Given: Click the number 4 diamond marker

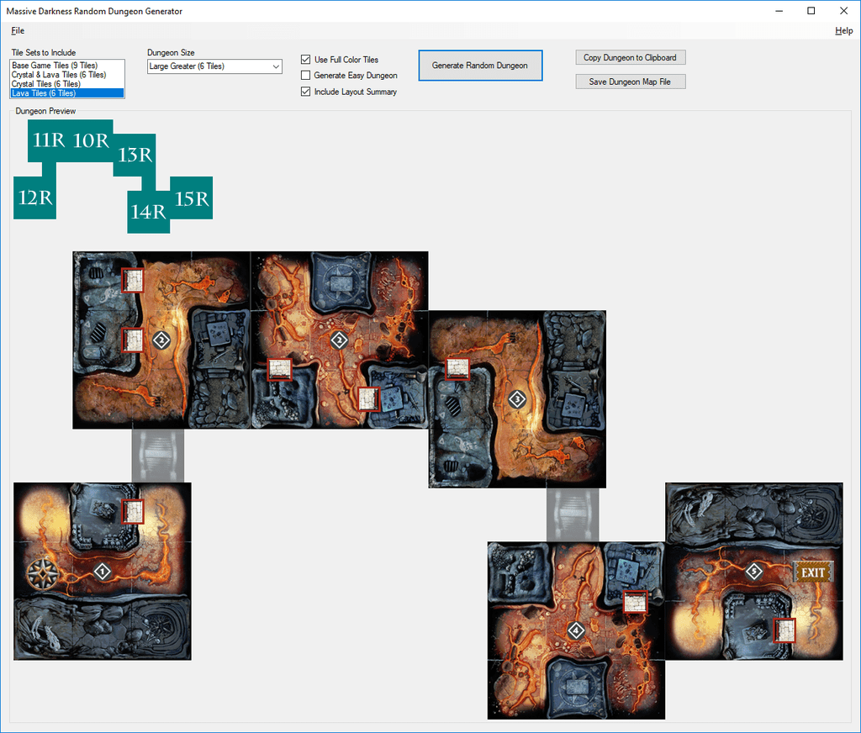Looking at the screenshot, I should coord(575,630).
